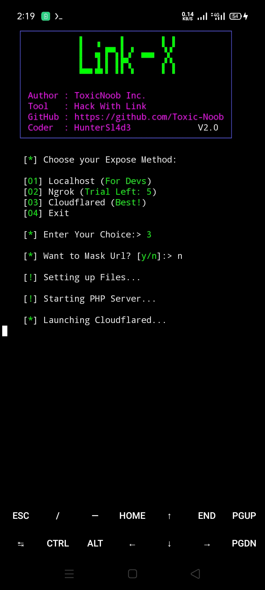The height and width of the screenshot is (590, 265).
Task: Tap the PGUP key
Action: point(244,516)
